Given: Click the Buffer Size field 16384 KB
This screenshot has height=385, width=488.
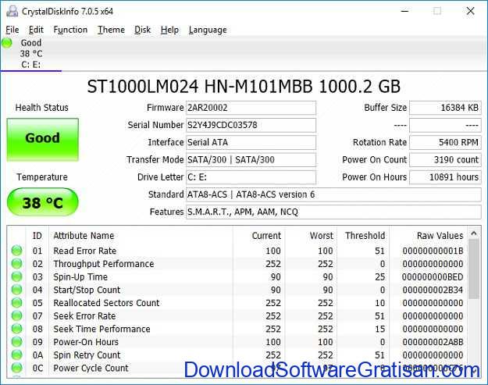Looking at the screenshot, I should (x=445, y=108).
